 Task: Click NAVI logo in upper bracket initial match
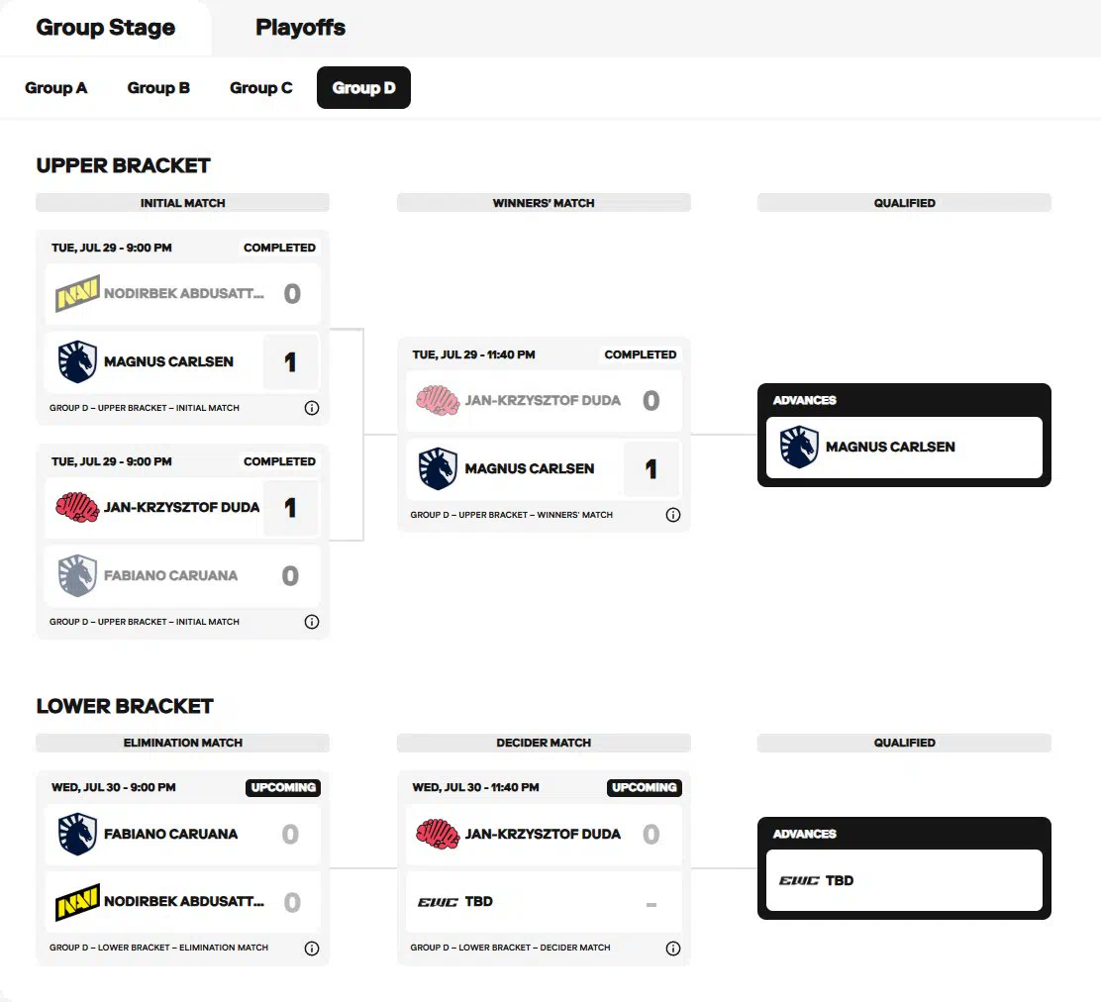(77, 293)
